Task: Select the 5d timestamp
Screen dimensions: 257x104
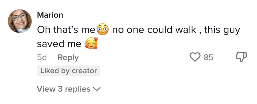Action: (x=42, y=57)
